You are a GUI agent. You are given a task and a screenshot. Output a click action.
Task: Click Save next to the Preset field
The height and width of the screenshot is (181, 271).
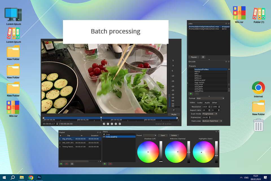(x=163, y=135)
